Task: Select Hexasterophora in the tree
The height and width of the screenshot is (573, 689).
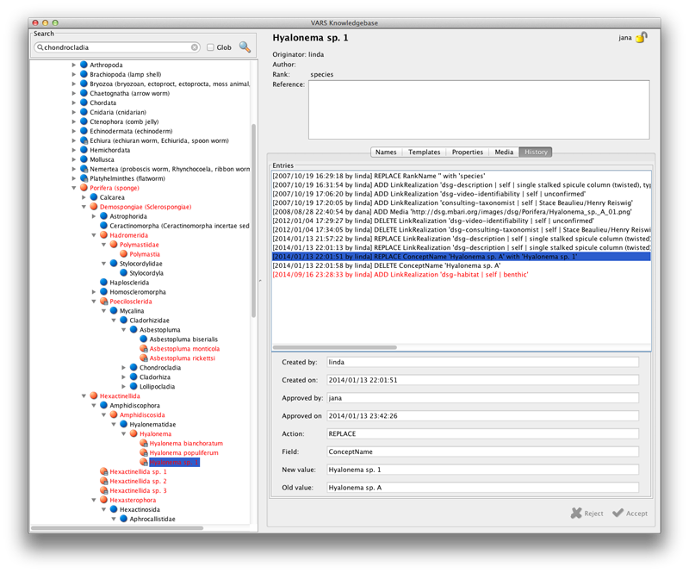Action: click(133, 500)
